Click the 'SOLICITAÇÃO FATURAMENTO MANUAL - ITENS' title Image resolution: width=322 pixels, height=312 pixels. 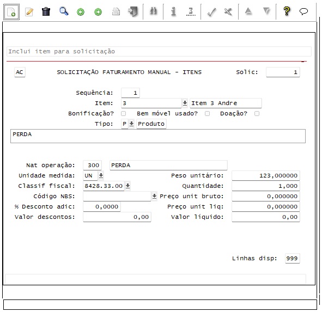tap(129, 72)
